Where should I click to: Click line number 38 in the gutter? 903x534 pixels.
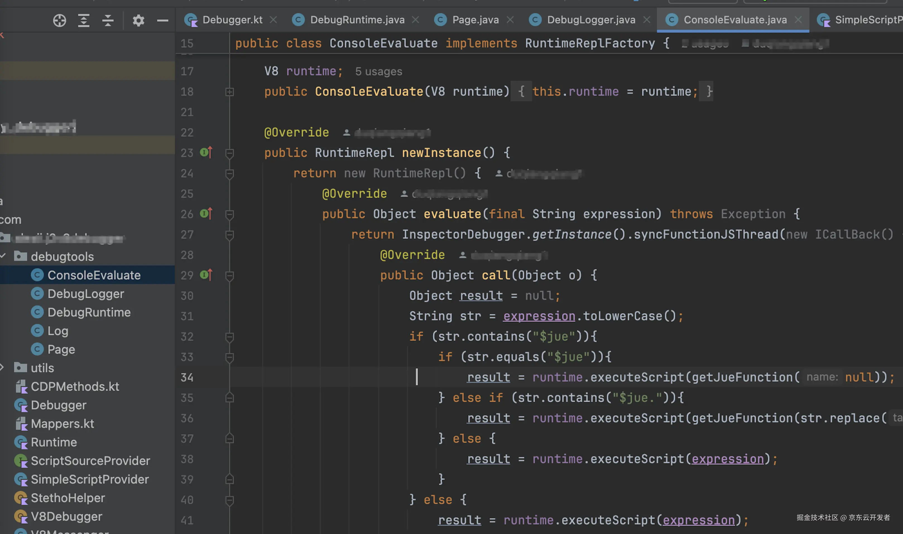(187, 459)
